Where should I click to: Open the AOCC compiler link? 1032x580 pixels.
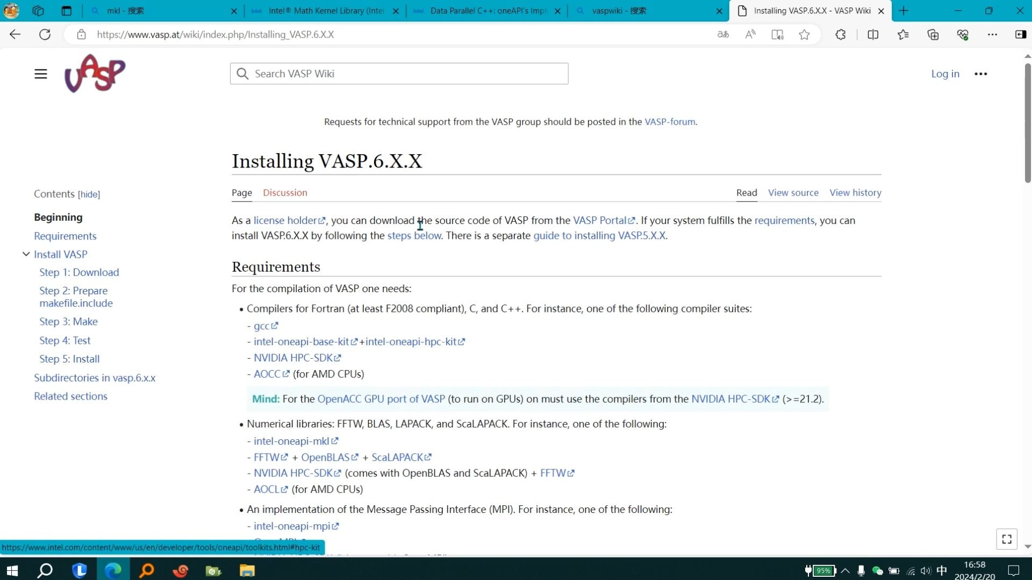pyautogui.click(x=271, y=374)
